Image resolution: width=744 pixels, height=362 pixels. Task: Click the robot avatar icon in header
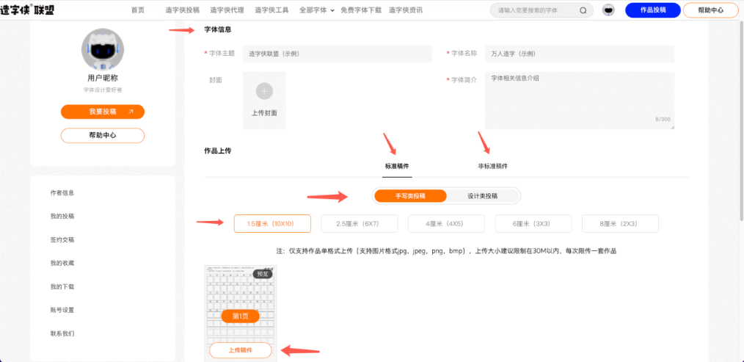point(608,10)
